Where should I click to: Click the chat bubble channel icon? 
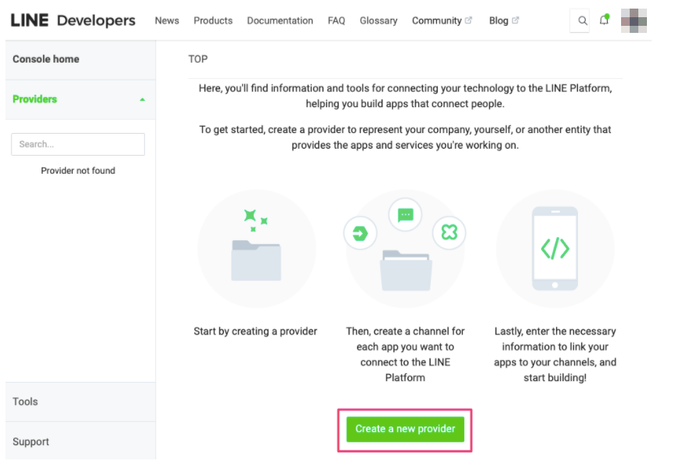point(405,215)
